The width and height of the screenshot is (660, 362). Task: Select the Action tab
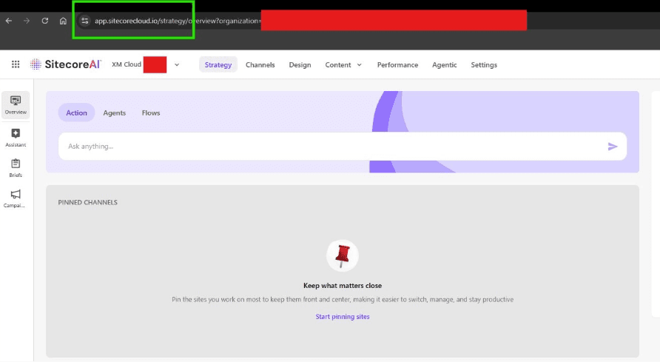pos(76,113)
